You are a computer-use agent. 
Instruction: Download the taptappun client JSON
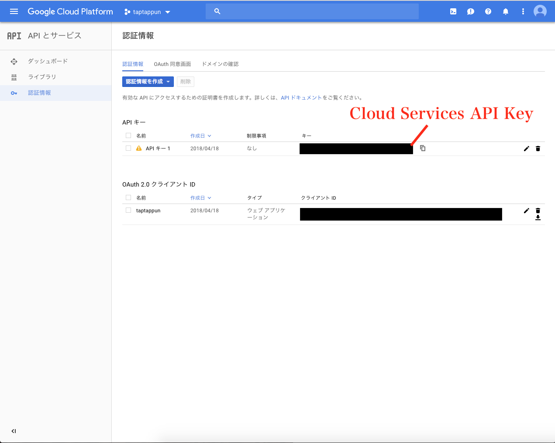[x=538, y=218]
